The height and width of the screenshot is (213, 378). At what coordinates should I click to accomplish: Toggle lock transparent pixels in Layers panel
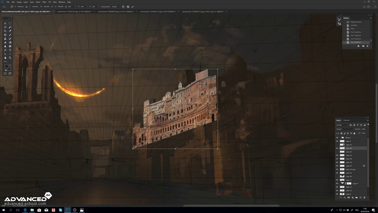coord(342,133)
